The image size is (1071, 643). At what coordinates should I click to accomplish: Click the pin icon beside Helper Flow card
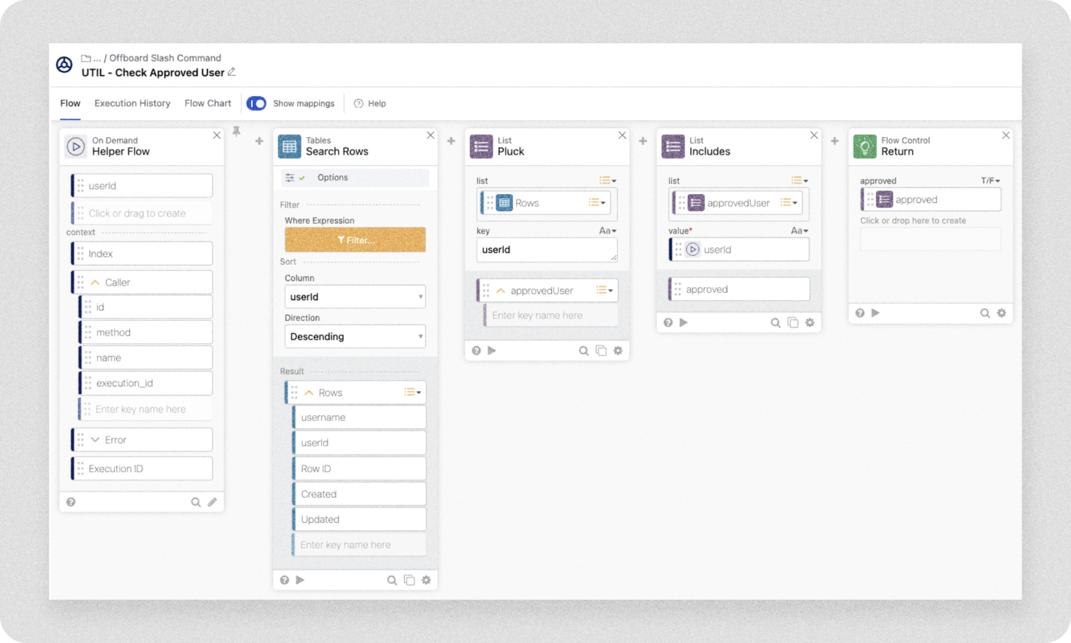click(x=236, y=132)
